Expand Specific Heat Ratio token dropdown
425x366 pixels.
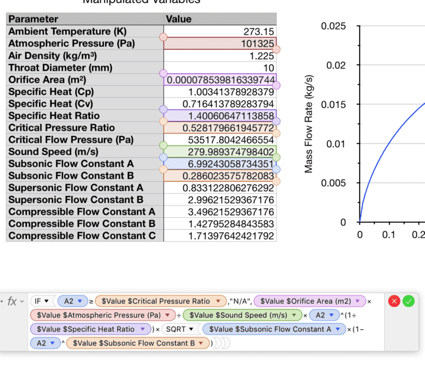point(143,329)
